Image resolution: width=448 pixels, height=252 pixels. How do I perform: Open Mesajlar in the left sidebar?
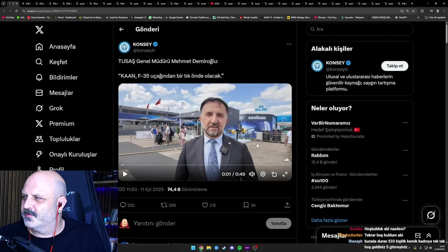tap(54, 93)
